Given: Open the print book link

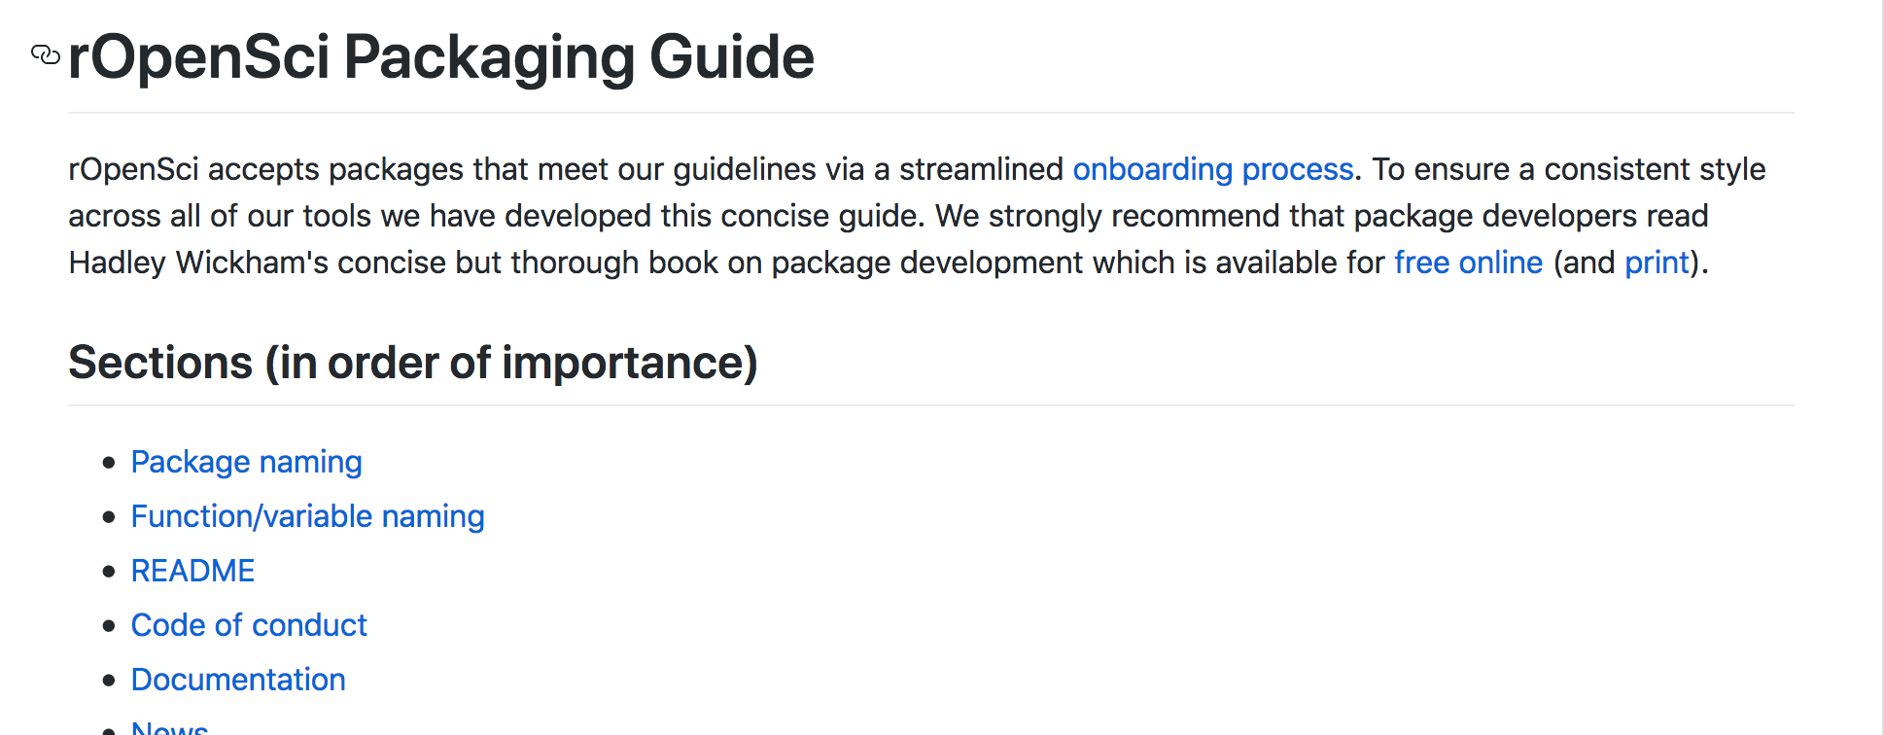Looking at the screenshot, I should click(x=1657, y=262).
